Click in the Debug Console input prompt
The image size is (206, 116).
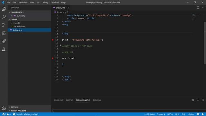(129, 111)
